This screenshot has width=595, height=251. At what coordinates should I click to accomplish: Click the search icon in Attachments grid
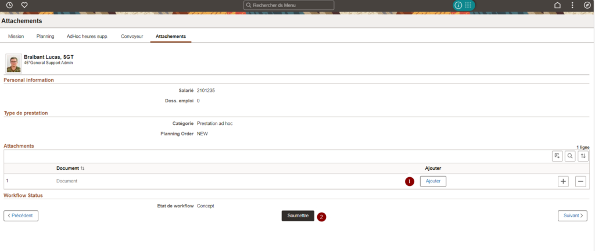570,156
